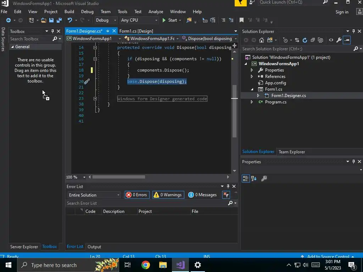Click the screwdriver quick actions icon at line 20
The width and height of the screenshot is (363, 272).
coord(87,81)
